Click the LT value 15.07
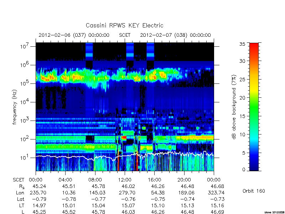Viewport: 285px width, 214px height. click(x=128, y=206)
